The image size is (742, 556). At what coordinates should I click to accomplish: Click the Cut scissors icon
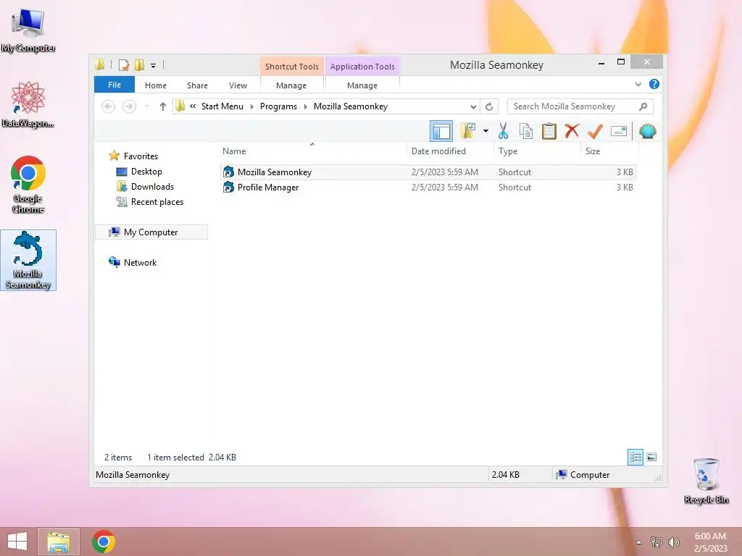[x=503, y=131]
